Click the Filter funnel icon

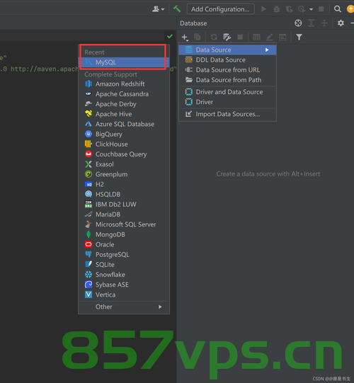pos(299,37)
